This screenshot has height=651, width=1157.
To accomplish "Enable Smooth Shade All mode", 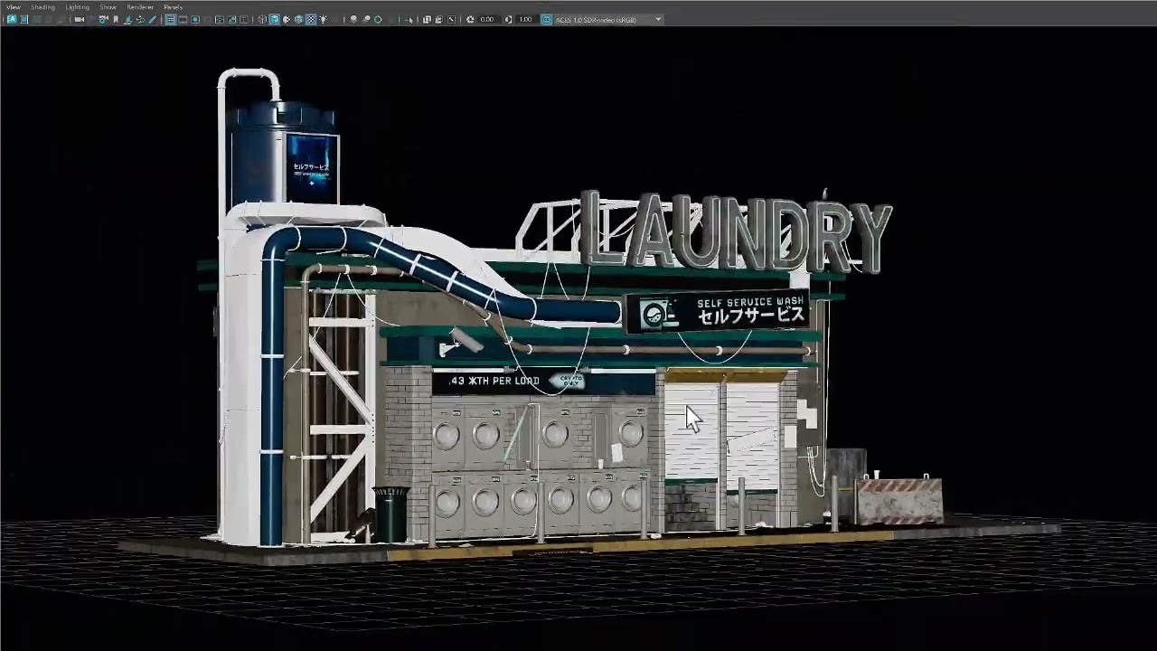I will click(x=274, y=19).
